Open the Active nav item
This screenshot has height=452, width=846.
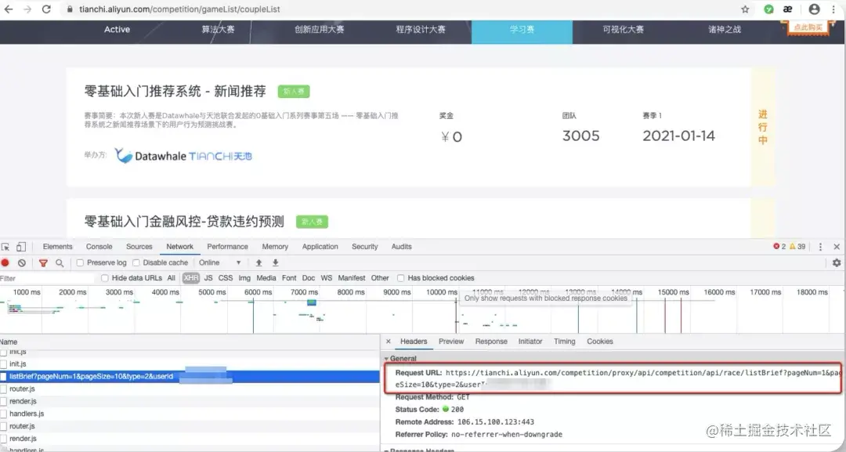(x=117, y=30)
